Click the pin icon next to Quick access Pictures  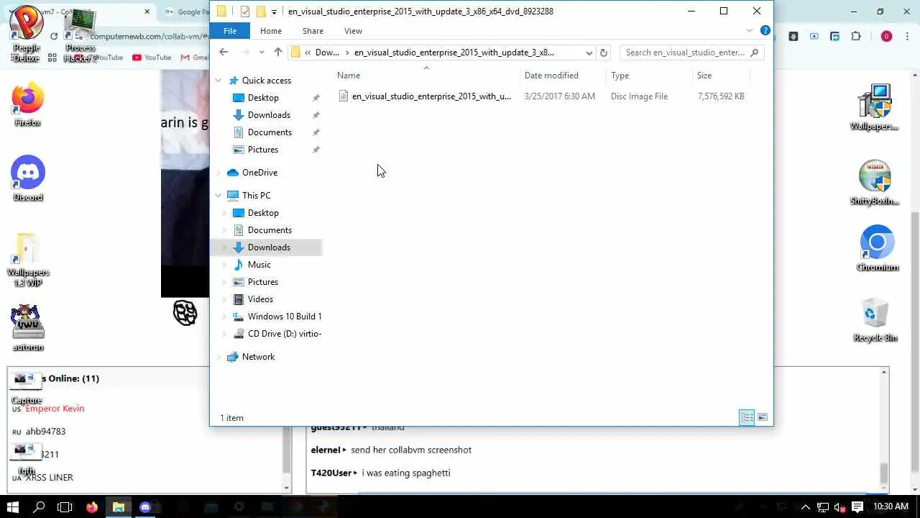point(316,150)
